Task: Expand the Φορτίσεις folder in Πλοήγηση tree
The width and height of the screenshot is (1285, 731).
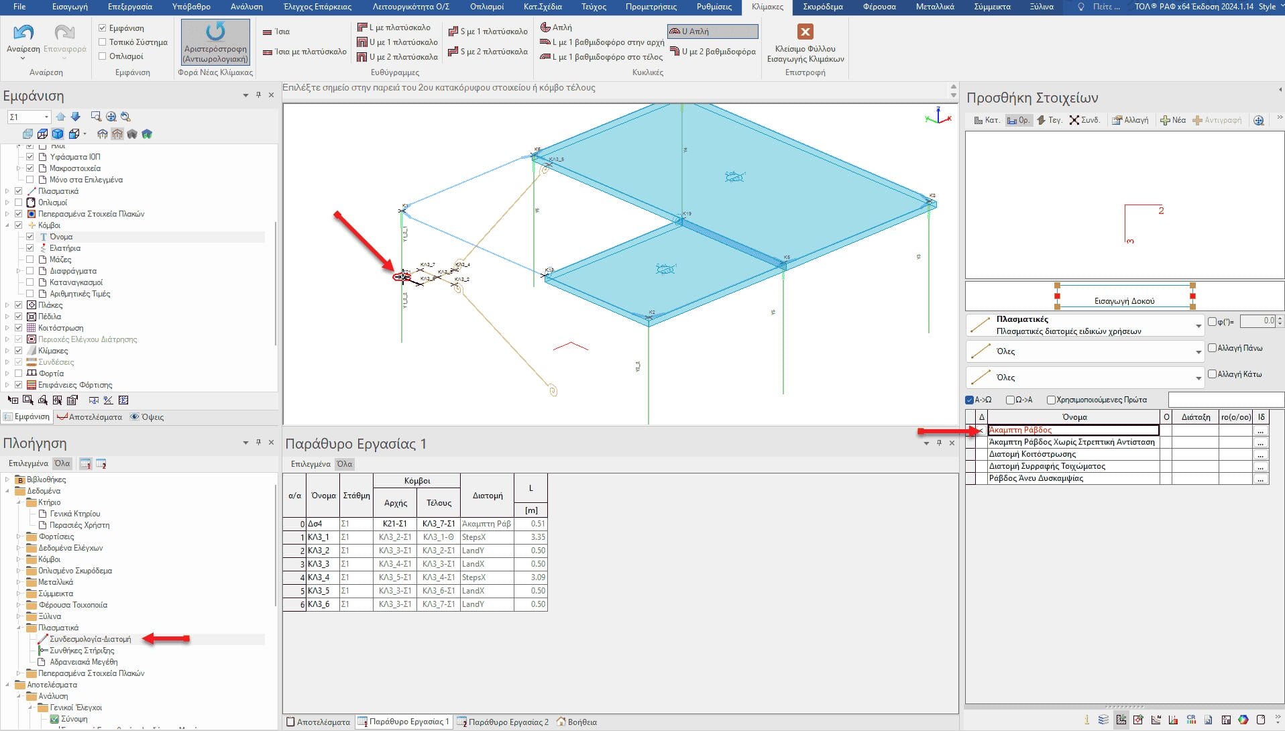Action: [x=19, y=537]
